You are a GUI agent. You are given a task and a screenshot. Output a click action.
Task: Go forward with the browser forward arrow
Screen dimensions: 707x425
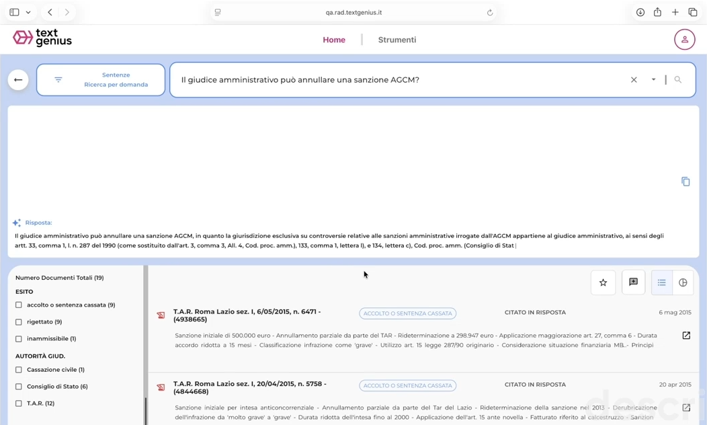click(67, 12)
